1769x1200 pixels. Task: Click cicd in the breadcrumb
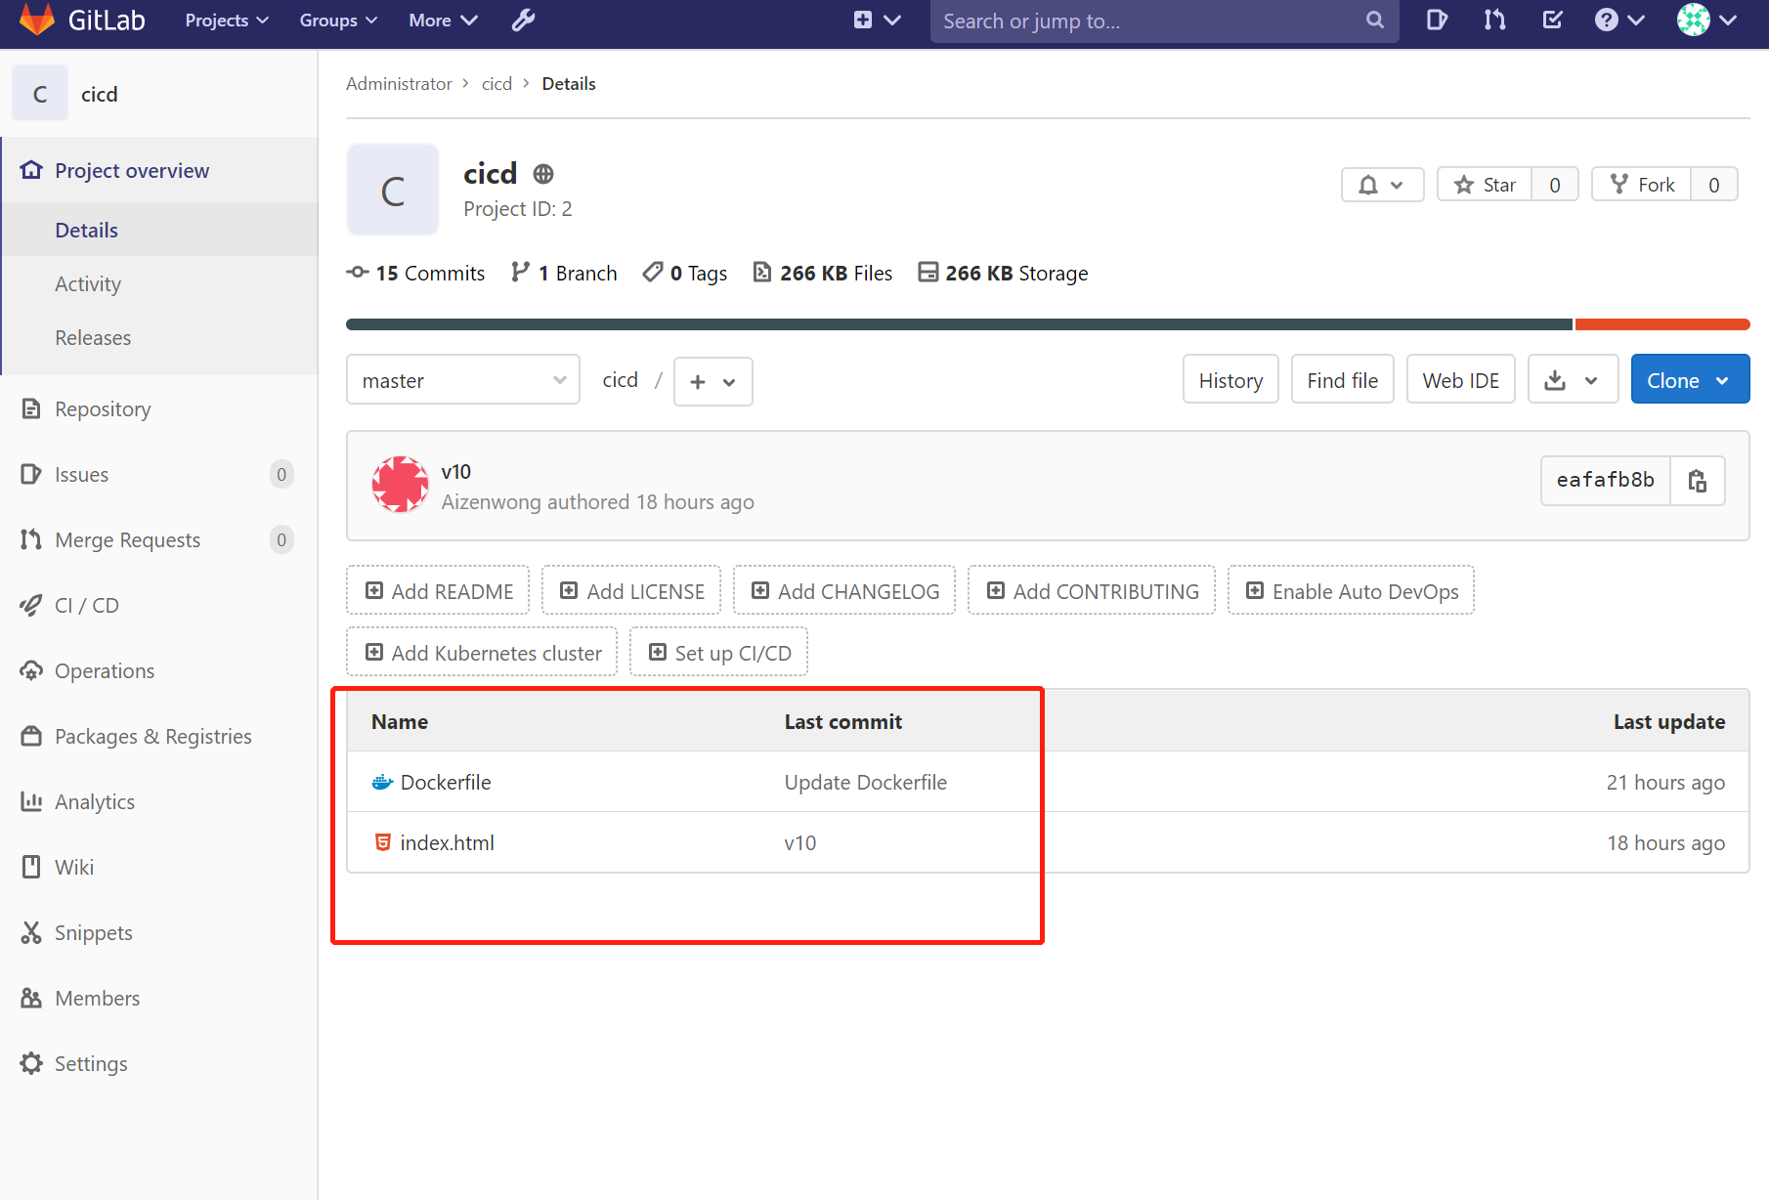(496, 84)
